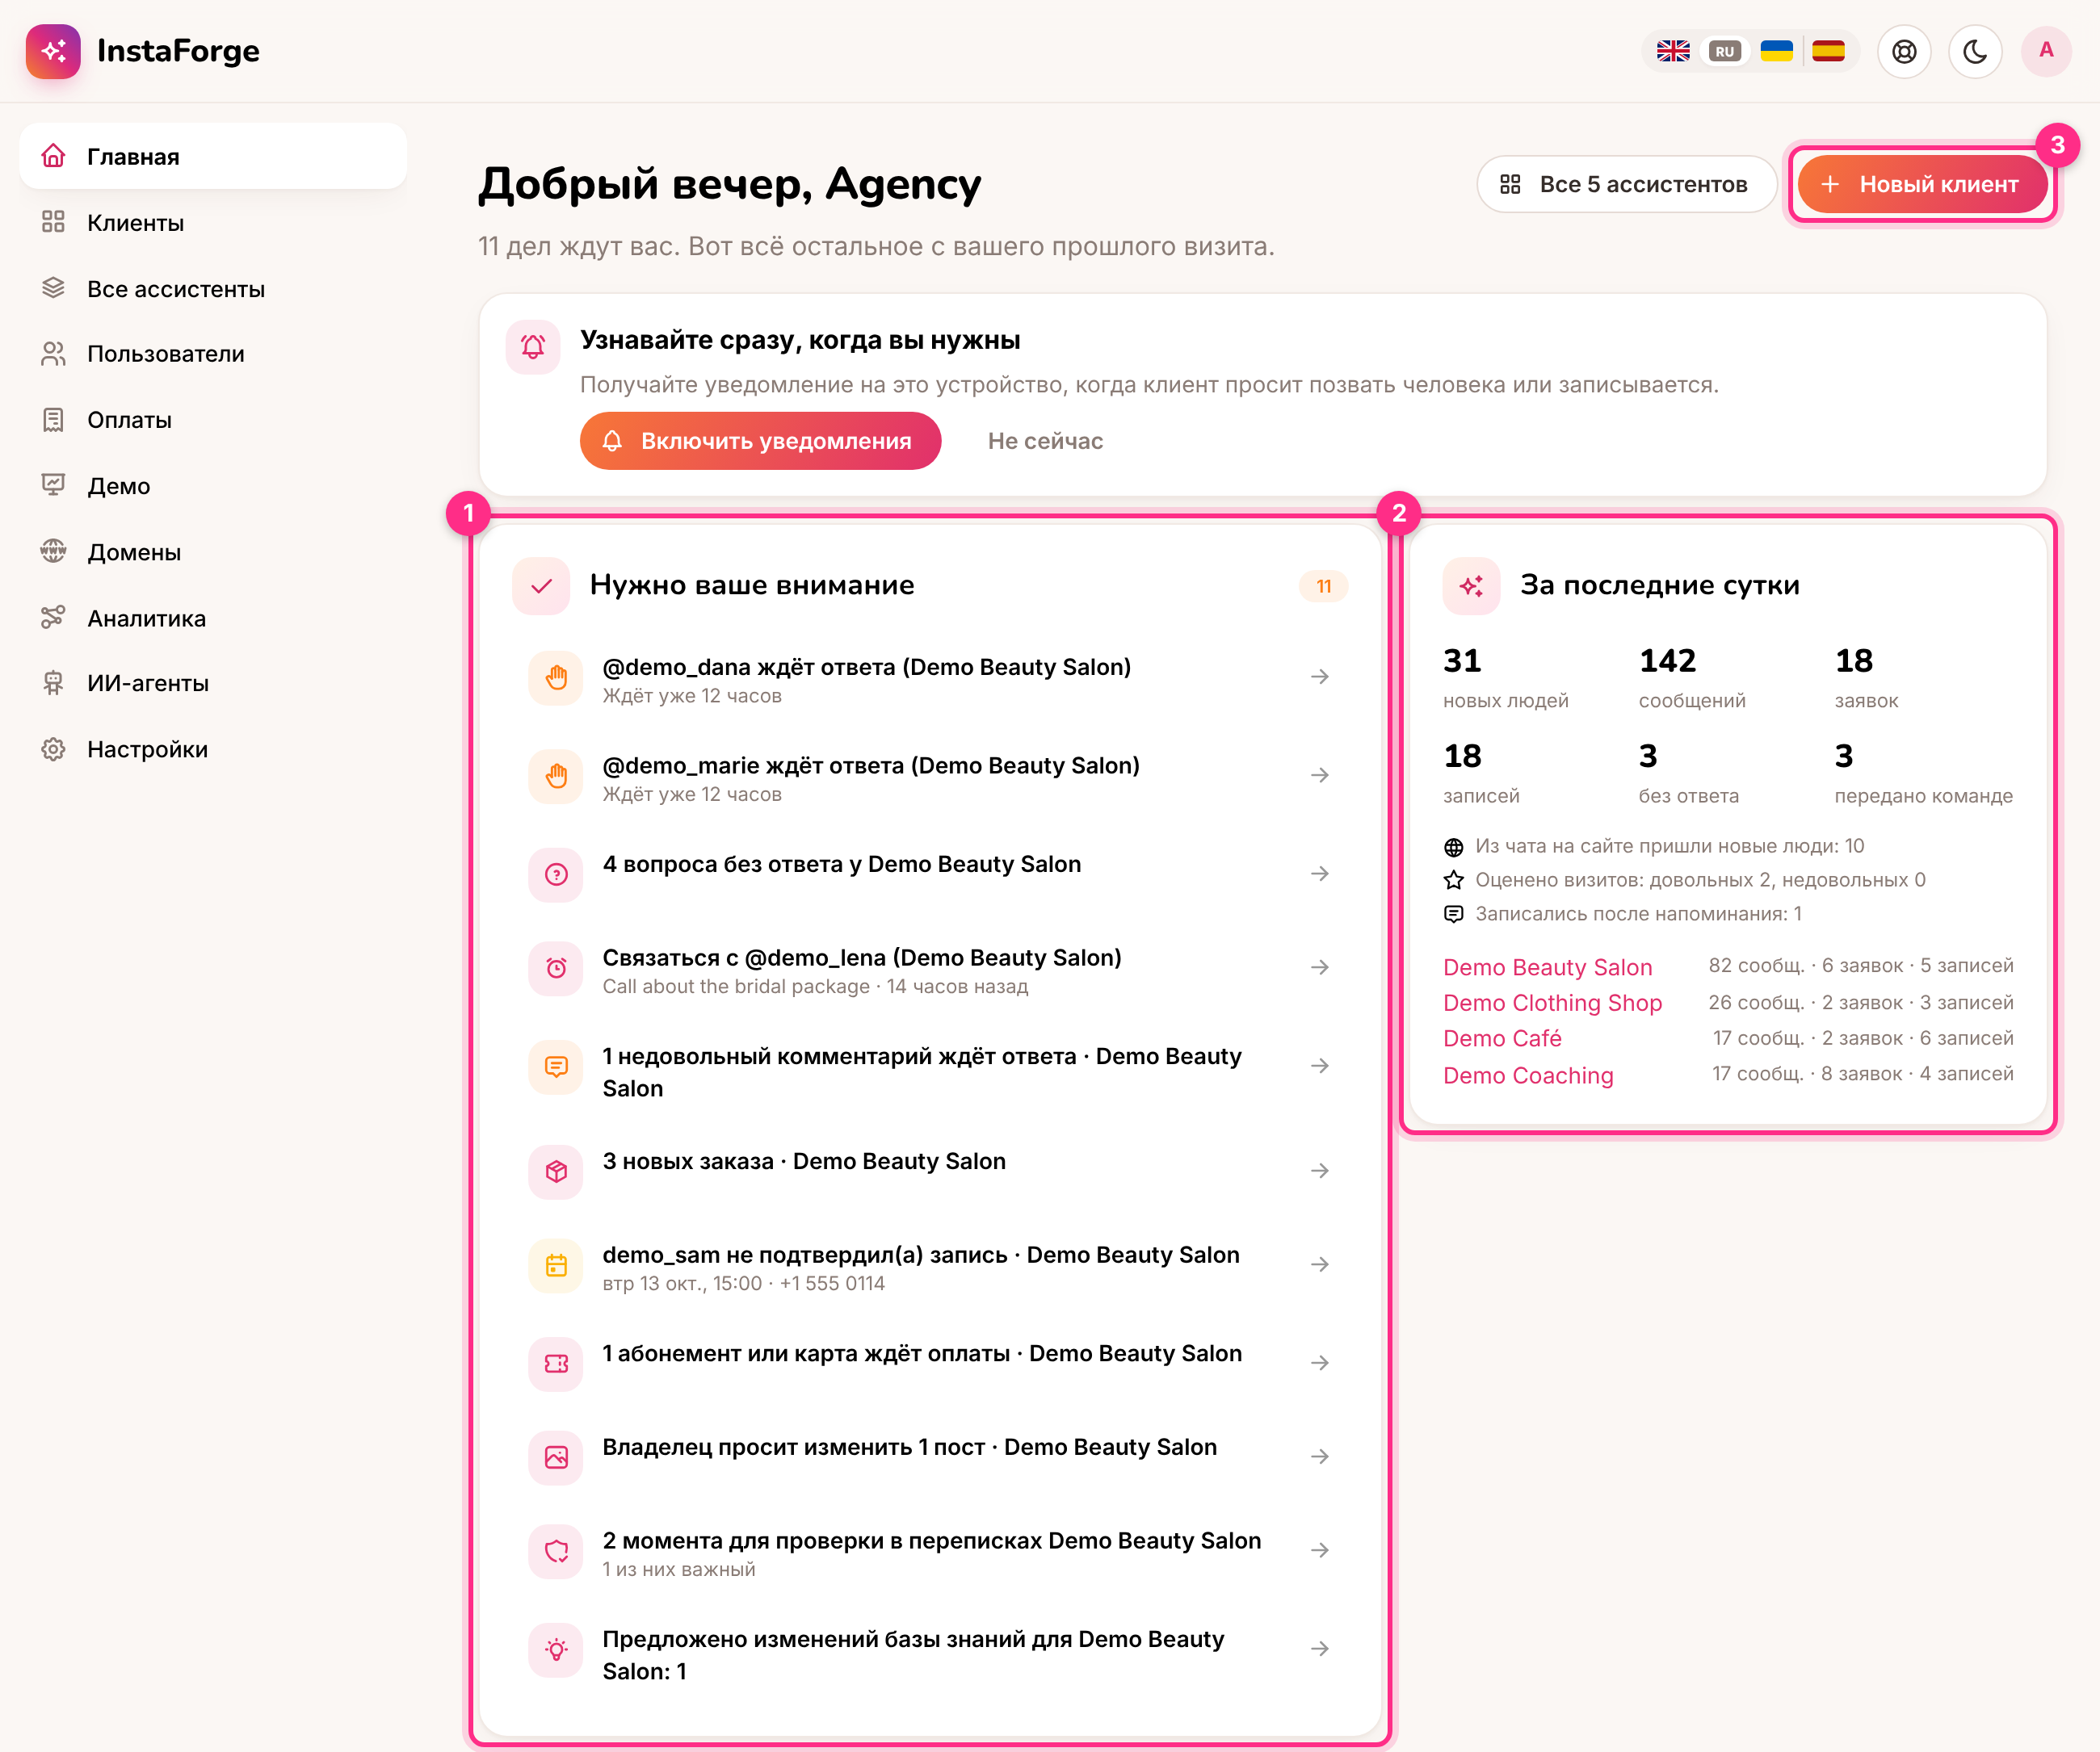Open @demo_dana ждёт ответа item

click(x=929, y=680)
